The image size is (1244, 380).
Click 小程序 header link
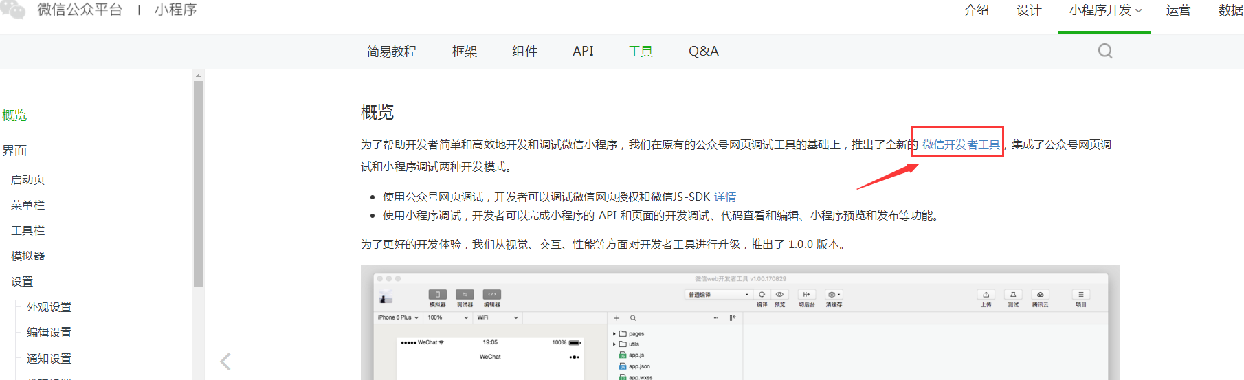(175, 10)
